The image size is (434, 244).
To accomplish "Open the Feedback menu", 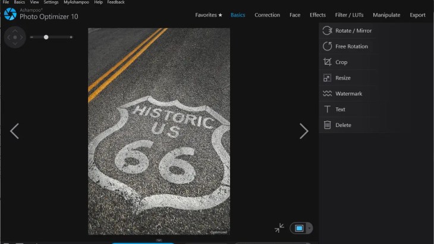I will click(x=116, y=2).
